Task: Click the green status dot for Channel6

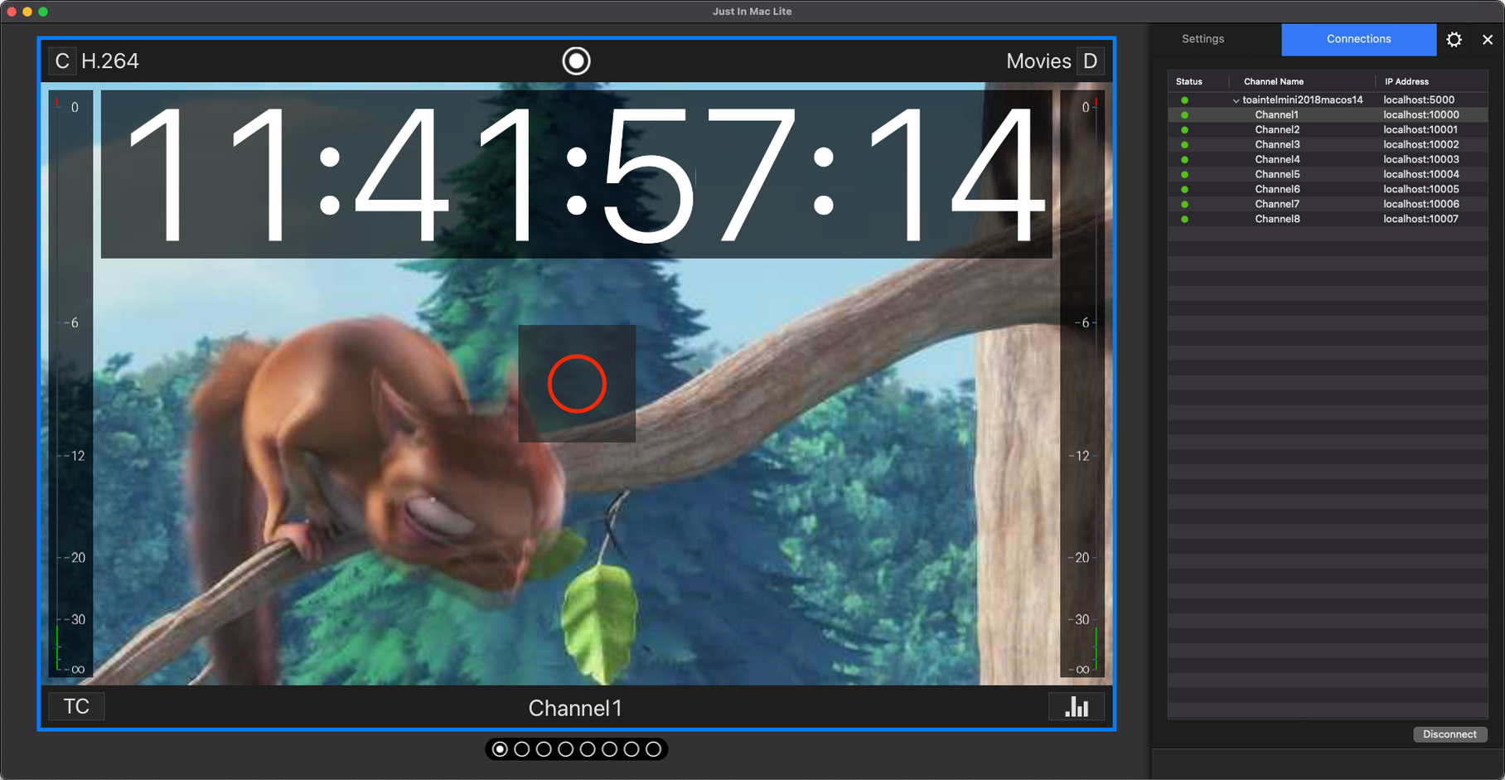Action: click(x=1184, y=190)
